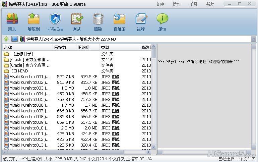
Task: Click the bbs.h5gal.com comment text
Action: [x=199, y=62]
